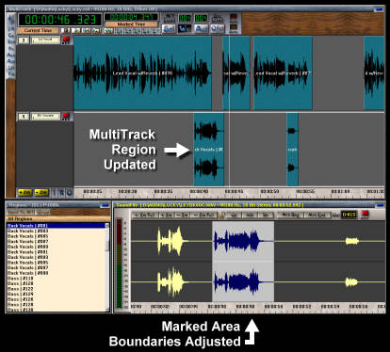Click the yellow-digit display beside Qu
Viewport: 390px width, 352px height.
(349, 215)
